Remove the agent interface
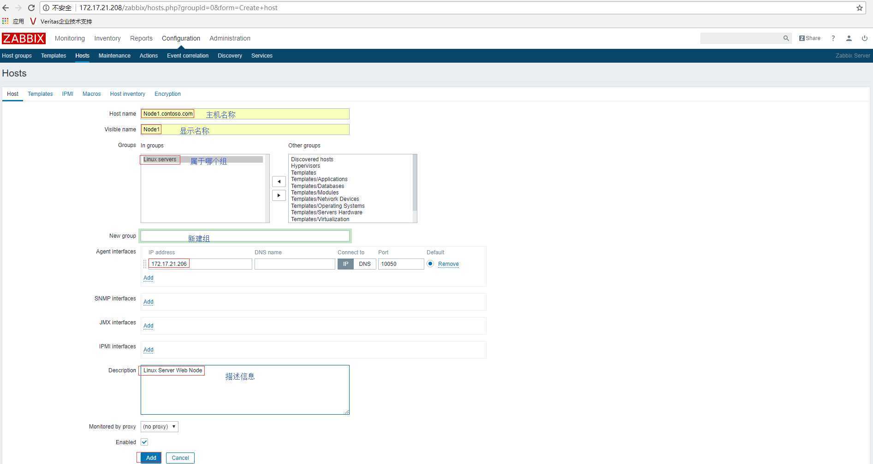873x464 pixels. click(448, 264)
